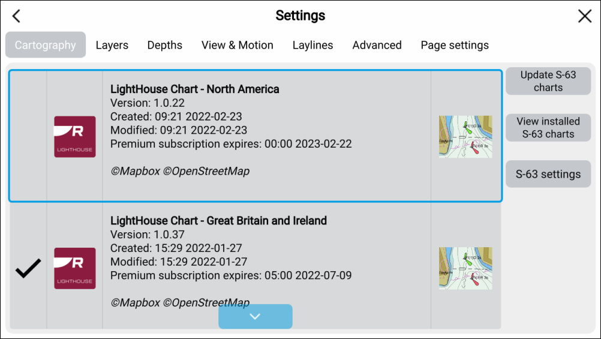
Task: Open S-63 settings
Action: coord(548,174)
